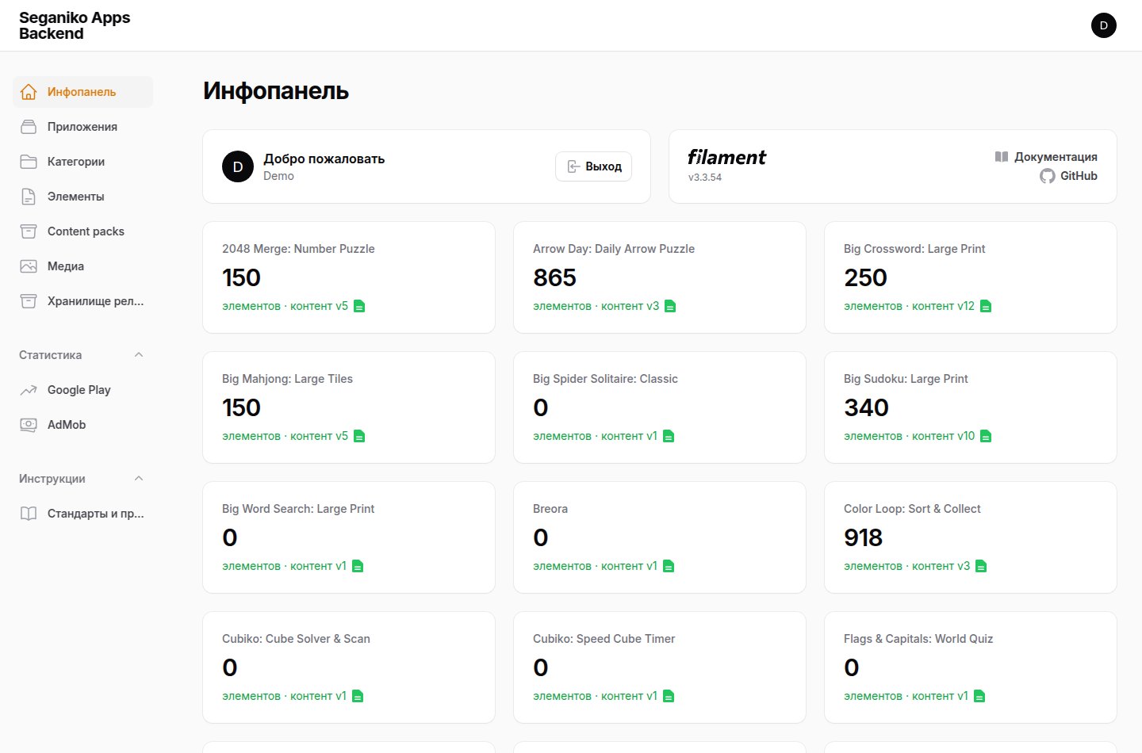Click the Приложения sidebar icon
Screen dimensions: 1142x753
pyautogui.click(x=29, y=127)
